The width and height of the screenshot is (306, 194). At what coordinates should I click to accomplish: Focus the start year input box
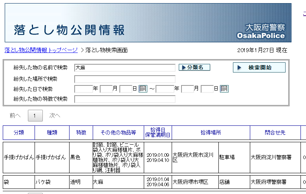point(84,89)
